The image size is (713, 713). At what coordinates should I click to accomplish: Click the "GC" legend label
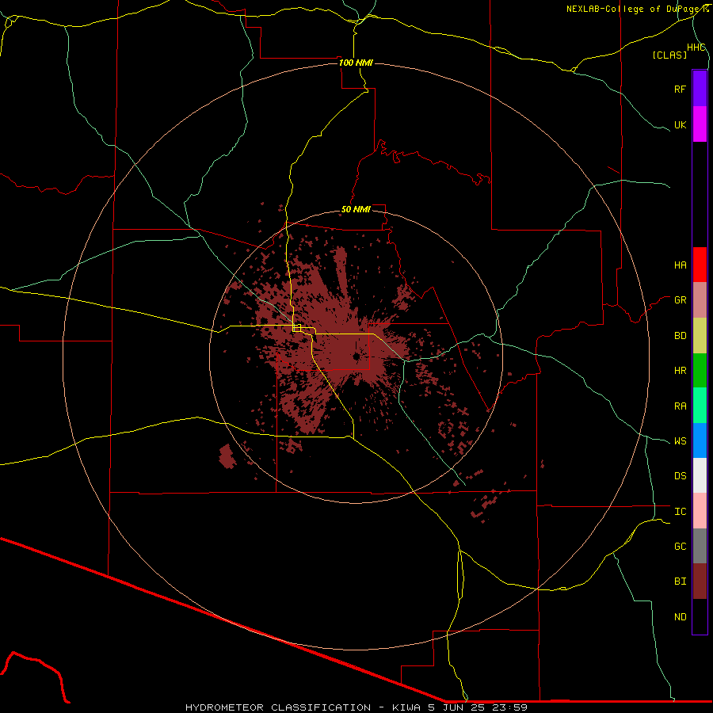click(680, 547)
